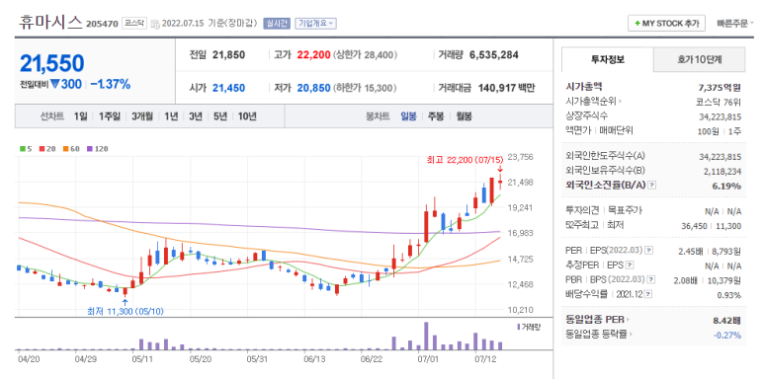The width and height of the screenshot is (764, 379).
Task: Switch chart to 주봉 weekly candles
Action: tap(436, 116)
